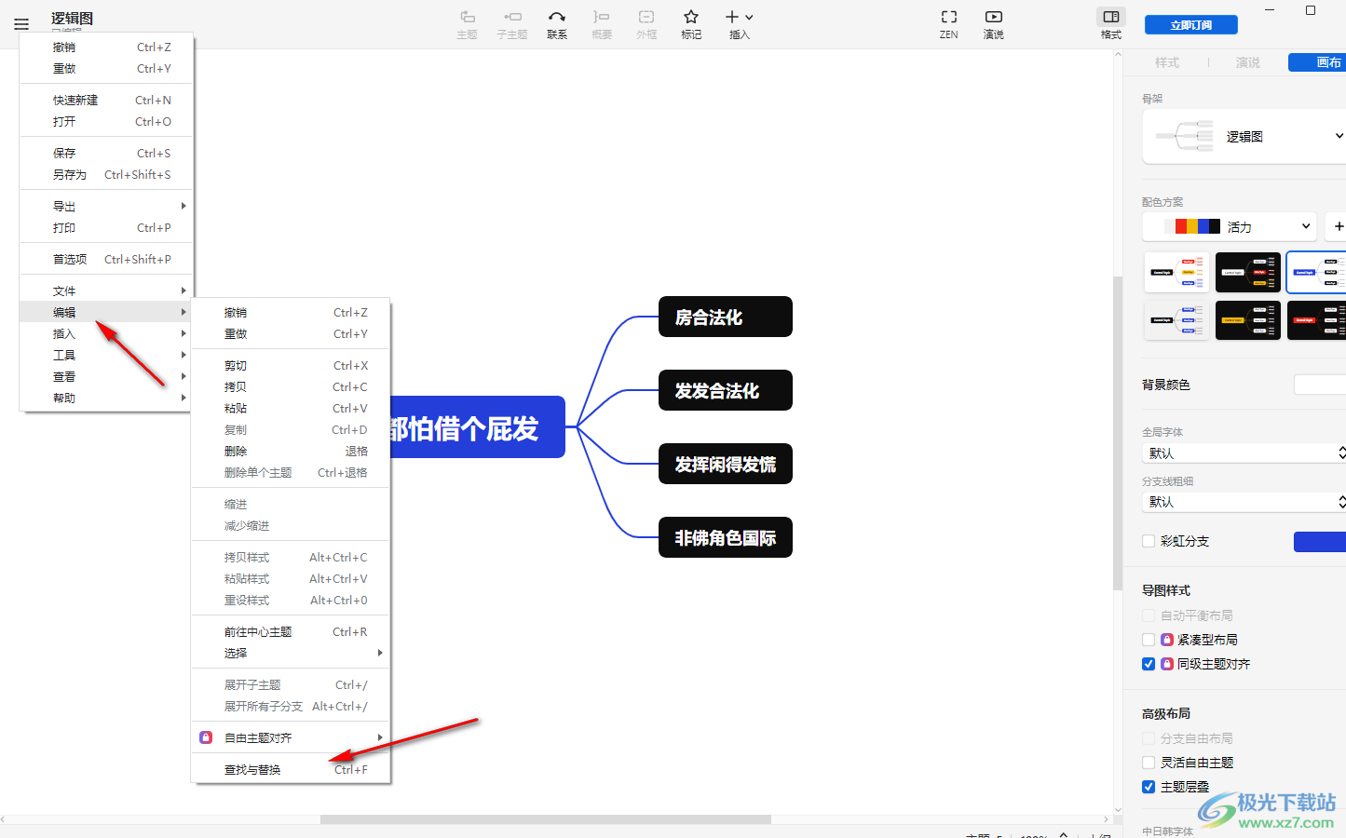Select the black theme thumbnail in the second row

pyautogui.click(x=1248, y=319)
